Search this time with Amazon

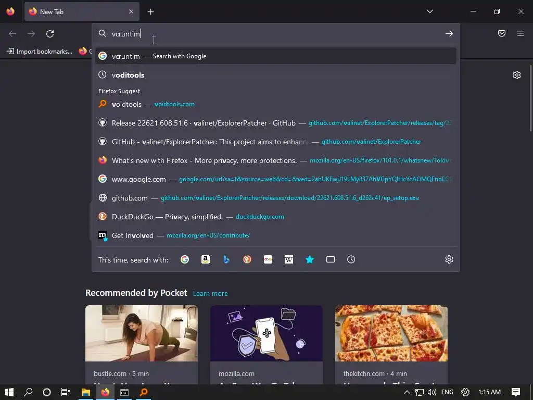tap(205, 259)
